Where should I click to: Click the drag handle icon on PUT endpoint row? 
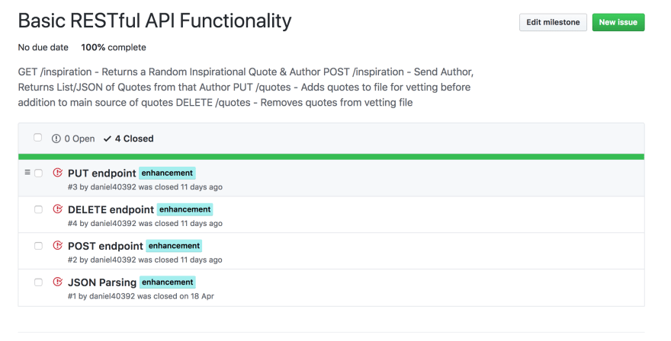point(27,172)
